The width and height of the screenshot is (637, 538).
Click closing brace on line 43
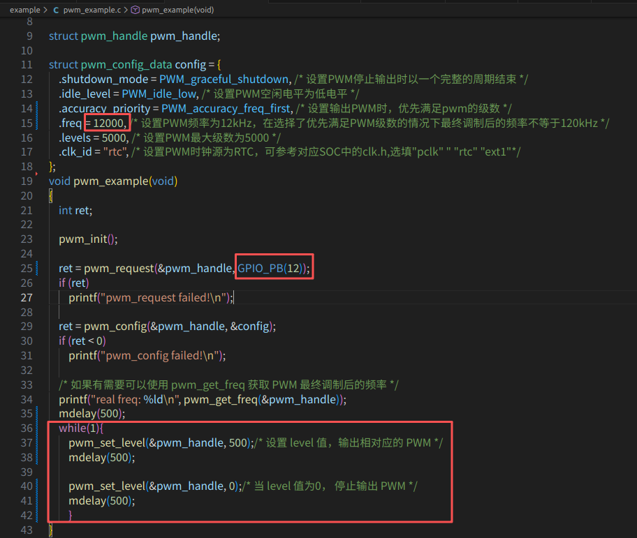(x=51, y=530)
